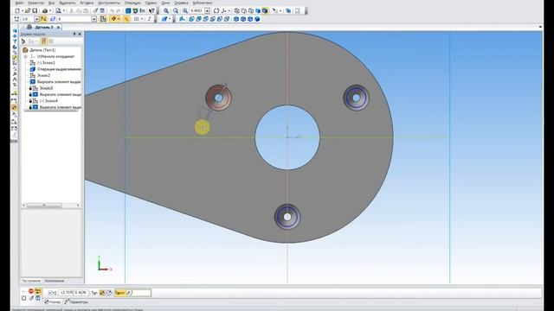This screenshot has width=554, height=311.
Task: Select the first Тип option button
Action: (x=102, y=293)
